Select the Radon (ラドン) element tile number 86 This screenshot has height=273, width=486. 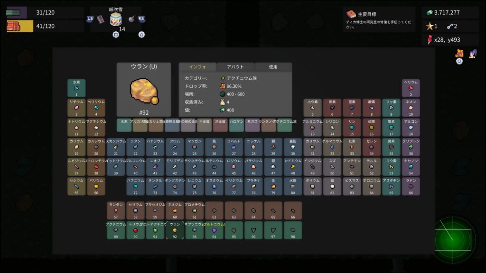(x=411, y=187)
